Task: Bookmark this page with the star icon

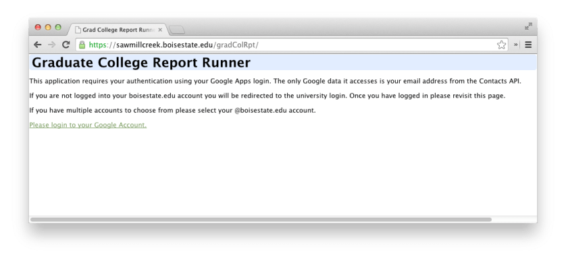Action: tap(501, 45)
